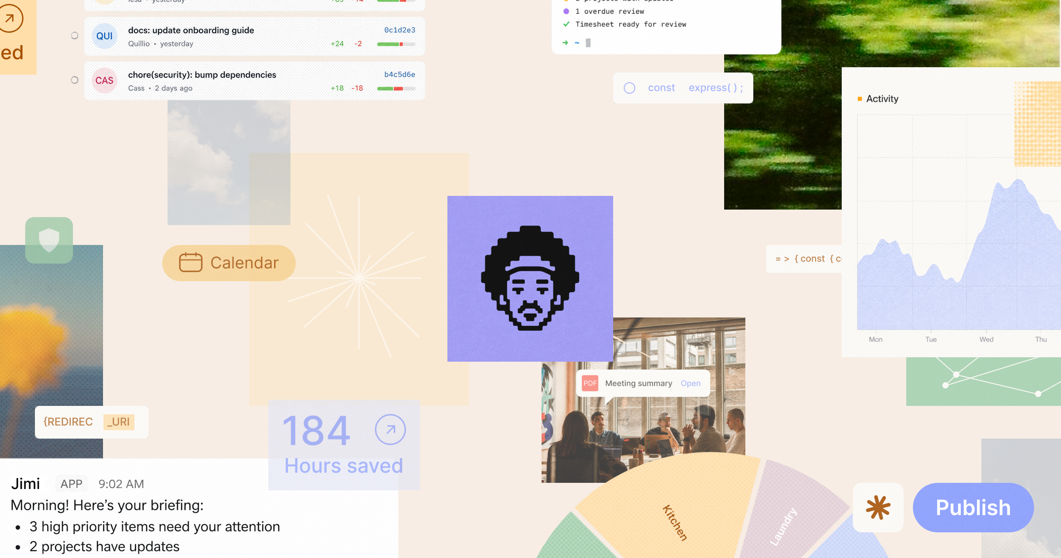Open commit hash 0c1d2e3
1061x558 pixels.
pyautogui.click(x=400, y=30)
